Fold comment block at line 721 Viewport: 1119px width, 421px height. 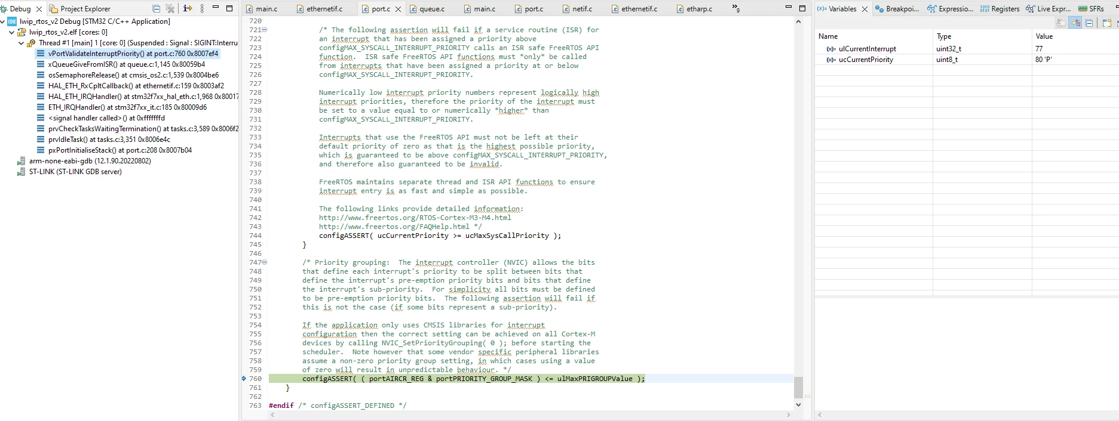point(265,30)
